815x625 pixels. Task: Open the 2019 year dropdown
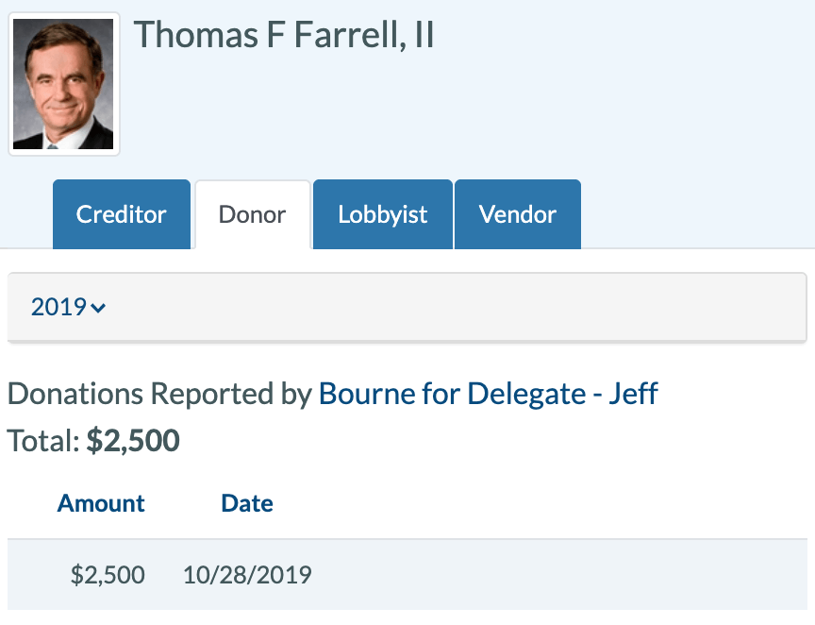(68, 307)
